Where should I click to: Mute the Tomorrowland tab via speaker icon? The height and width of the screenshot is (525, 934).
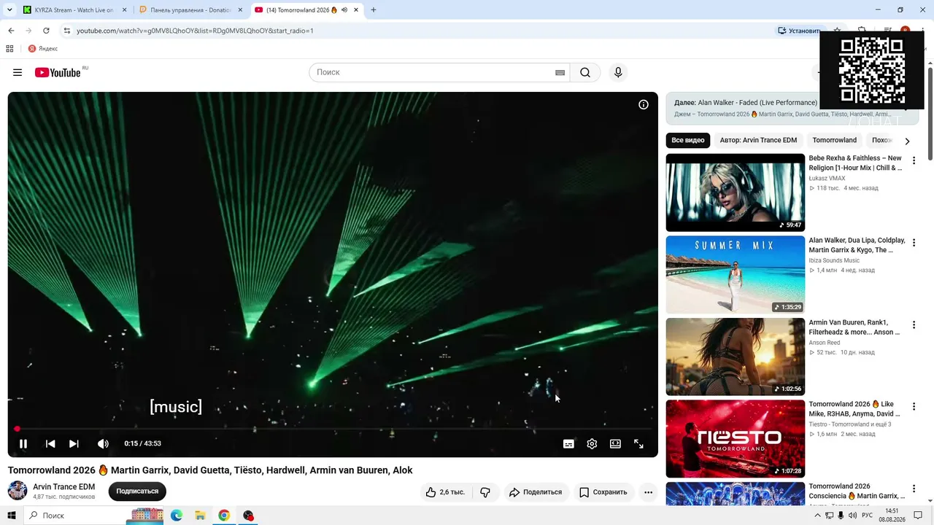pos(344,10)
